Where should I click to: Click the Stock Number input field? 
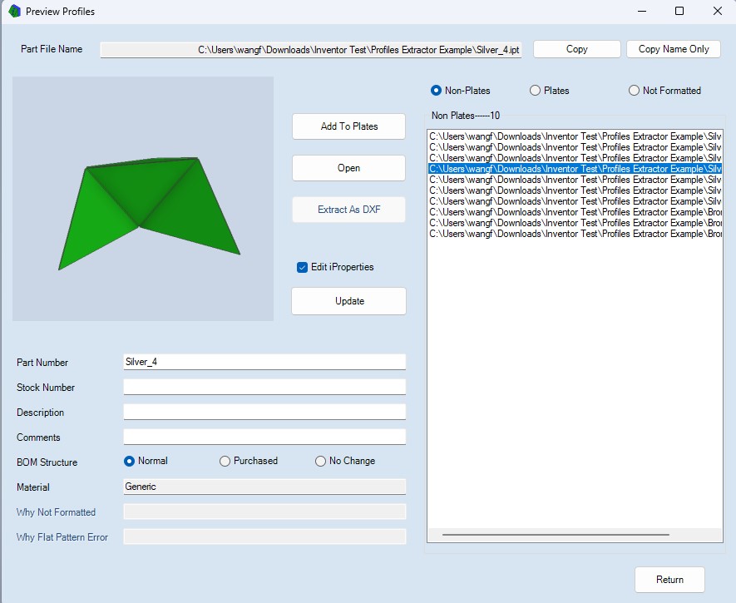(x=264, y=387)
